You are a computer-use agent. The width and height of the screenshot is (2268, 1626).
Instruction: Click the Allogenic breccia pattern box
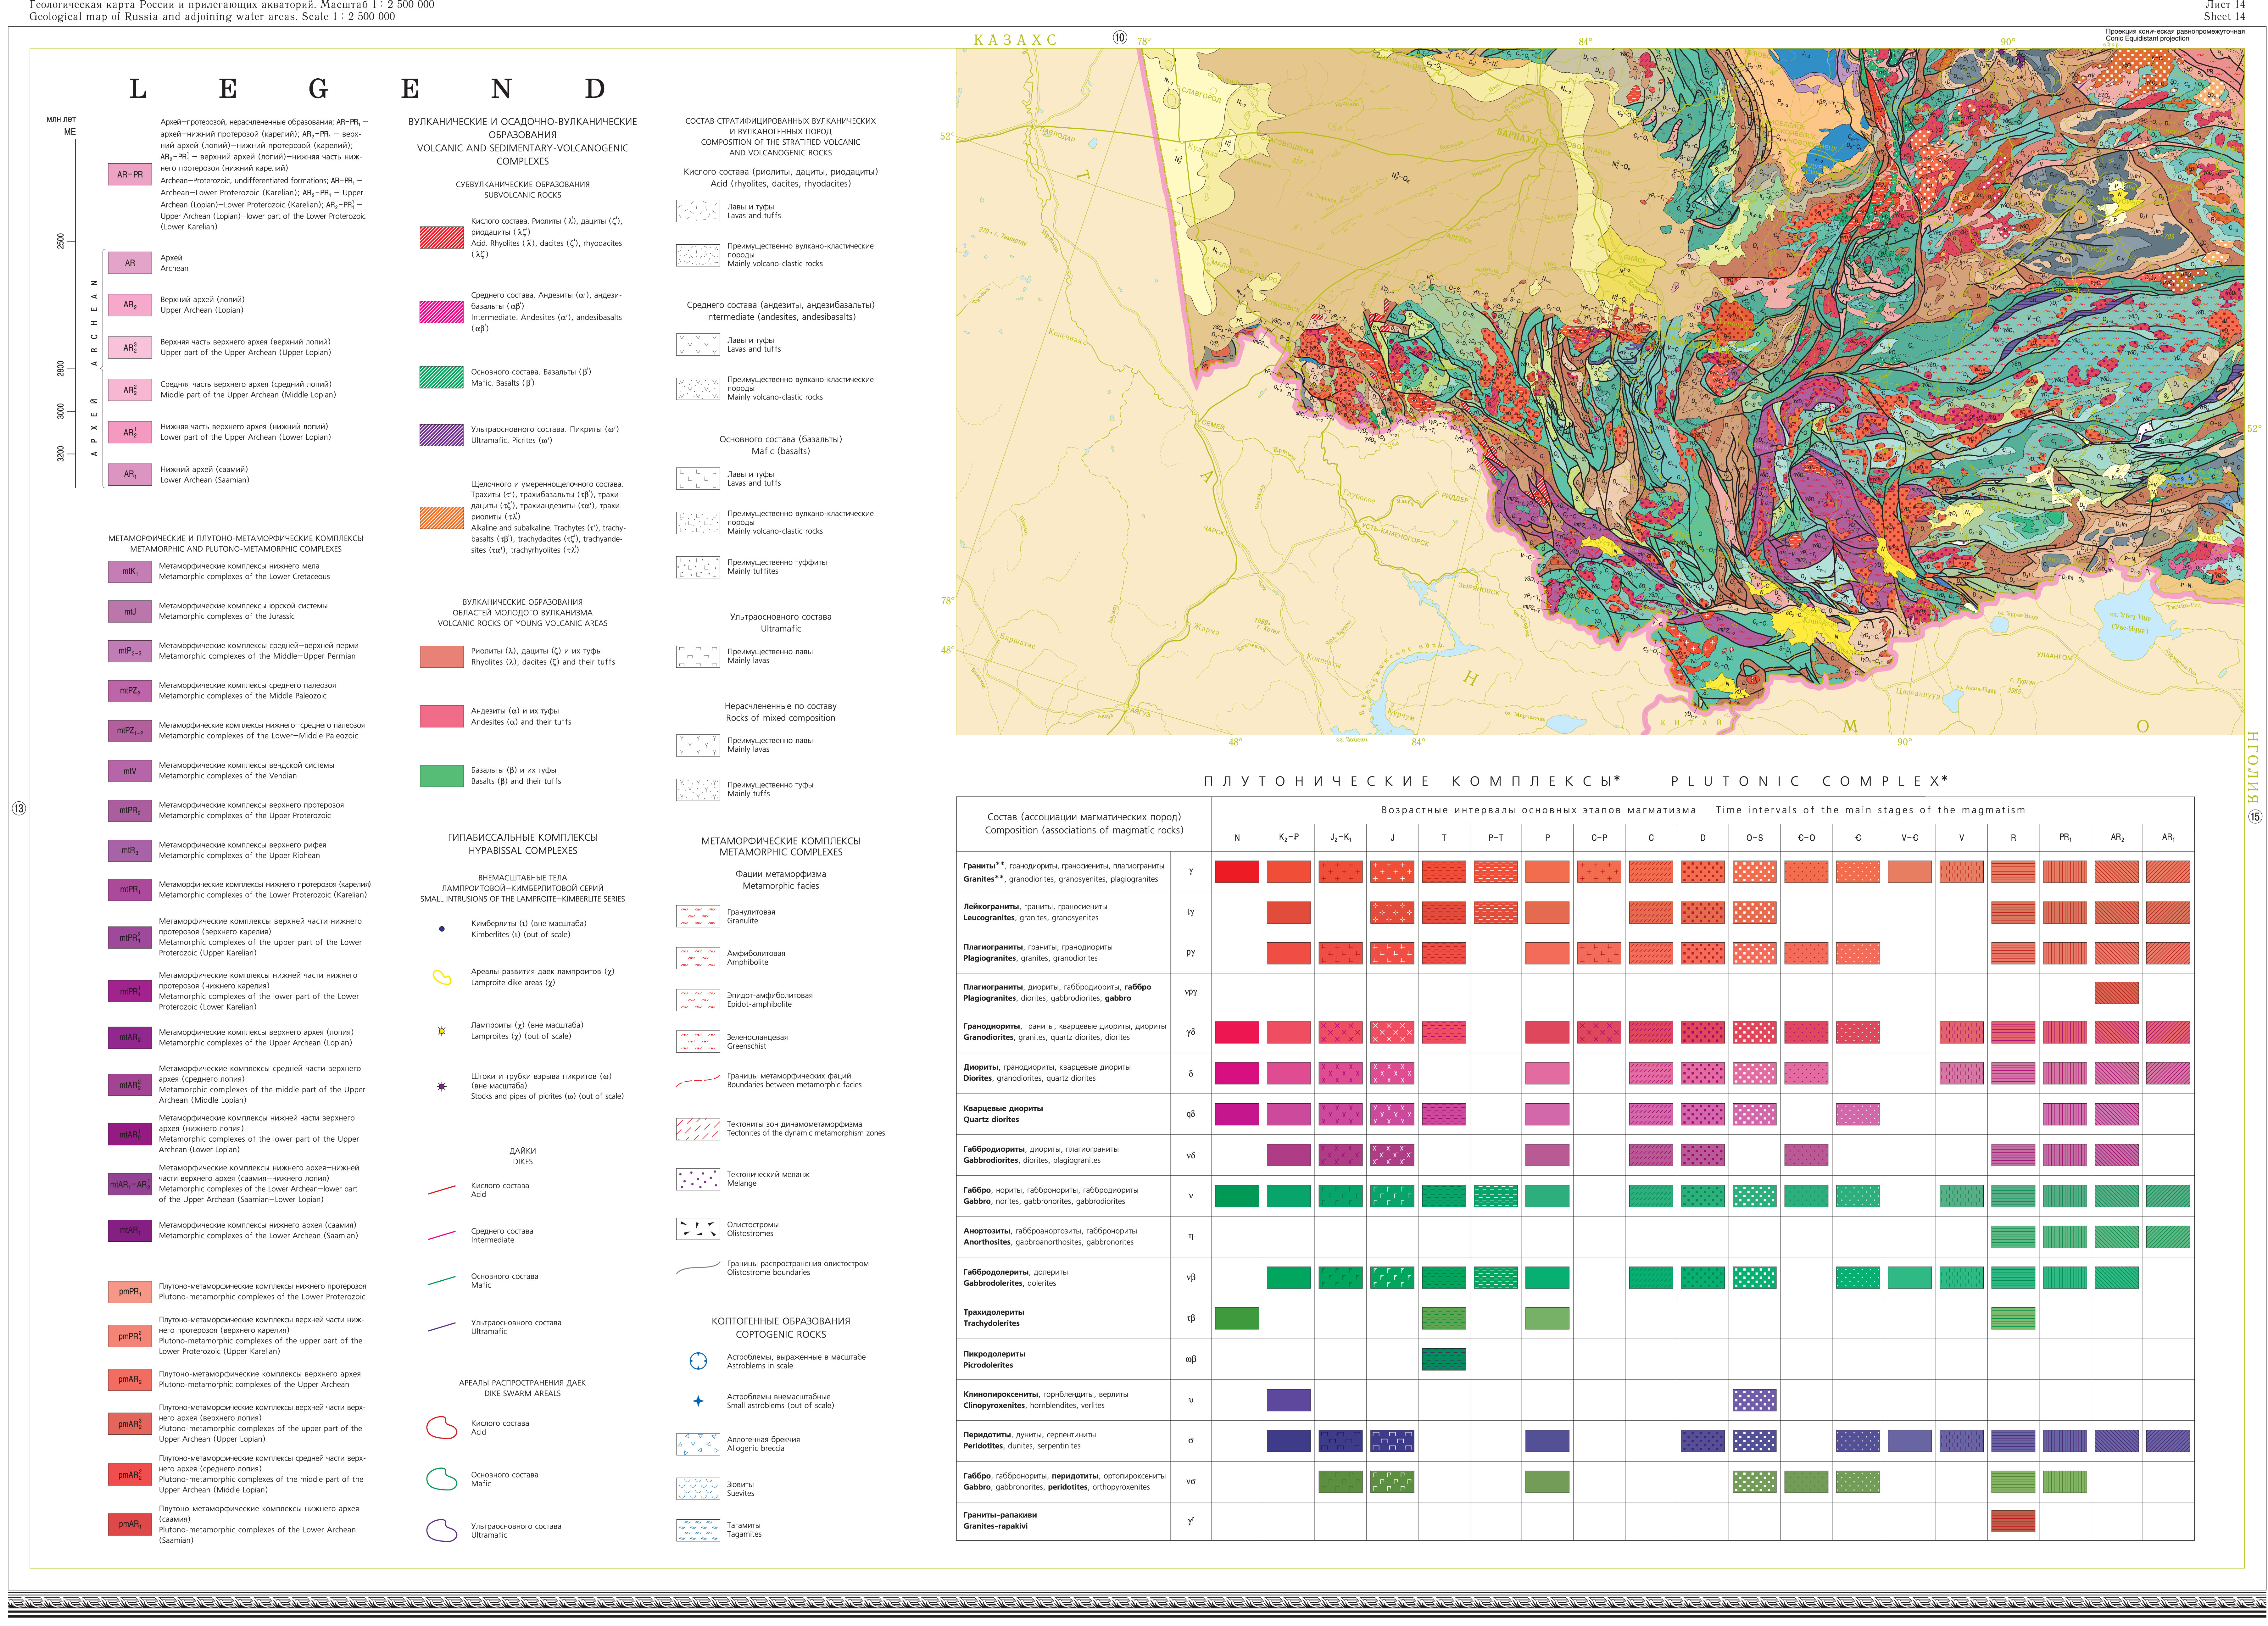(698, 1444)
